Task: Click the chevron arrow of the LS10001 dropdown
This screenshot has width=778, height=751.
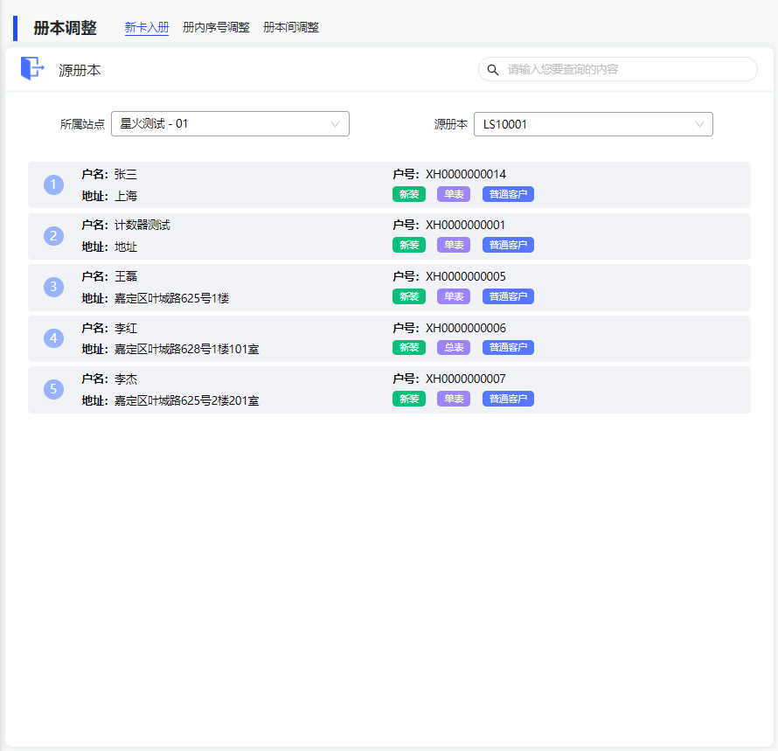Action: point(699,124)
